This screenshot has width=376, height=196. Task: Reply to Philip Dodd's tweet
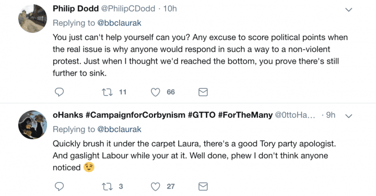pos(59,92)
